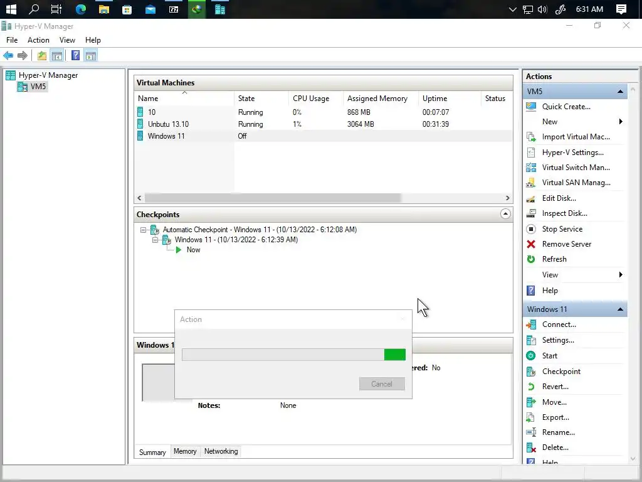Collapse the Checkpoints pane with round arrow button

click(505, 214)
